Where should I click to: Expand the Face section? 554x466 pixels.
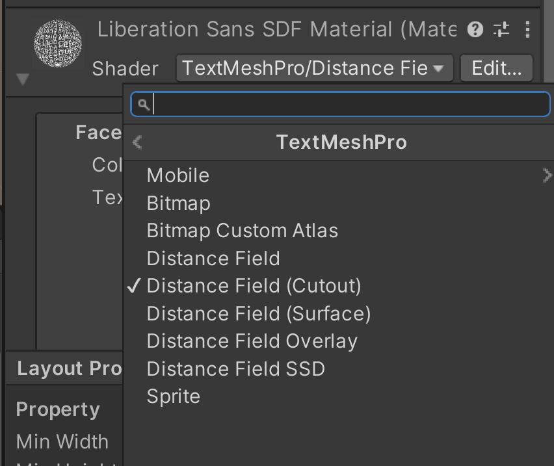point(98,132)
